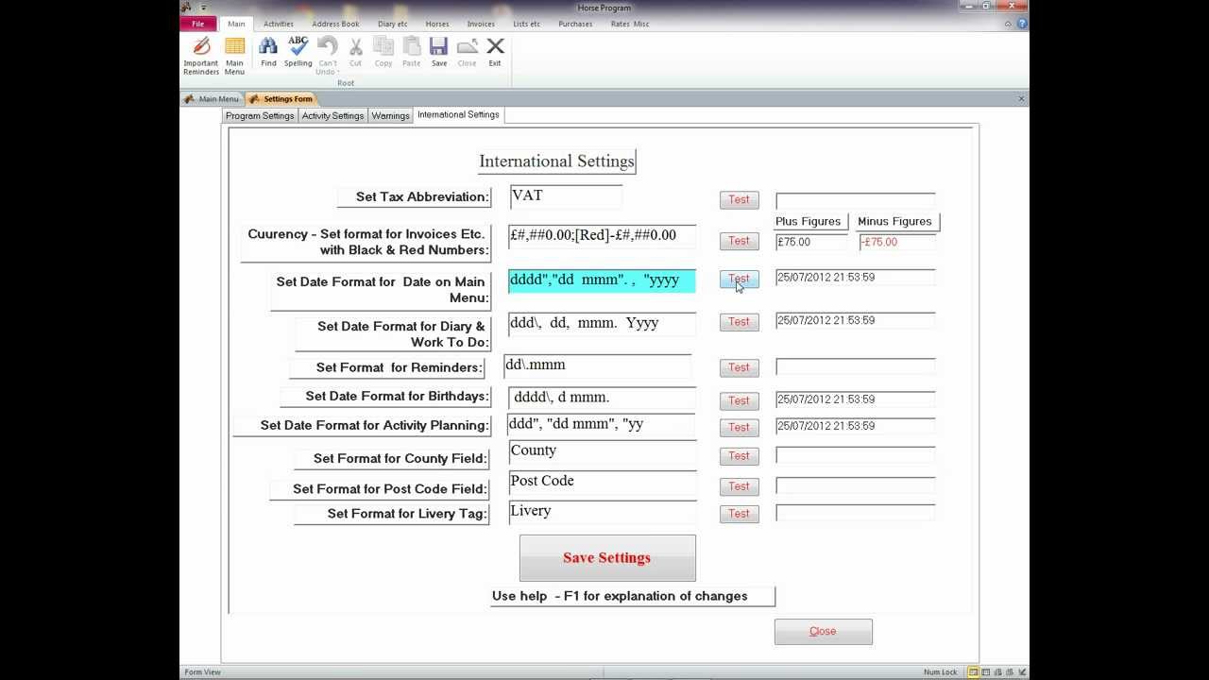Test the Tax Abbreviation setting

(x=739, y=200)
